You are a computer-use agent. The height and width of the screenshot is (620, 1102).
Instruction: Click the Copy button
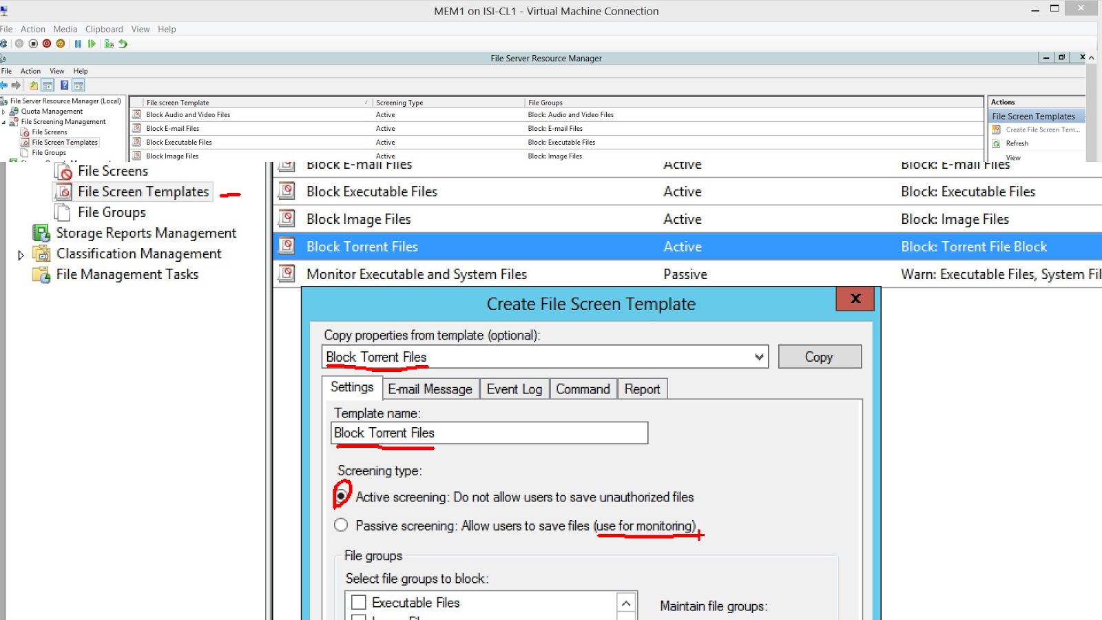820,356
